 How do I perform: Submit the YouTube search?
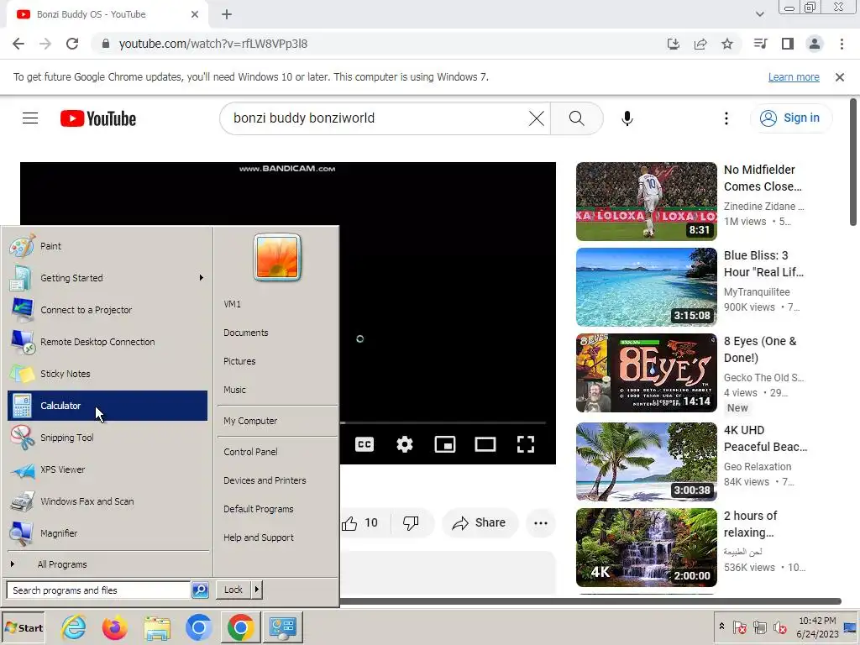point(576,118)
